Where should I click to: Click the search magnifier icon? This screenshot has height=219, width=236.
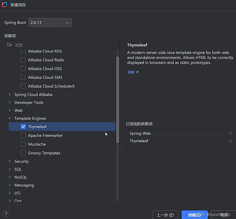[9, 45]
